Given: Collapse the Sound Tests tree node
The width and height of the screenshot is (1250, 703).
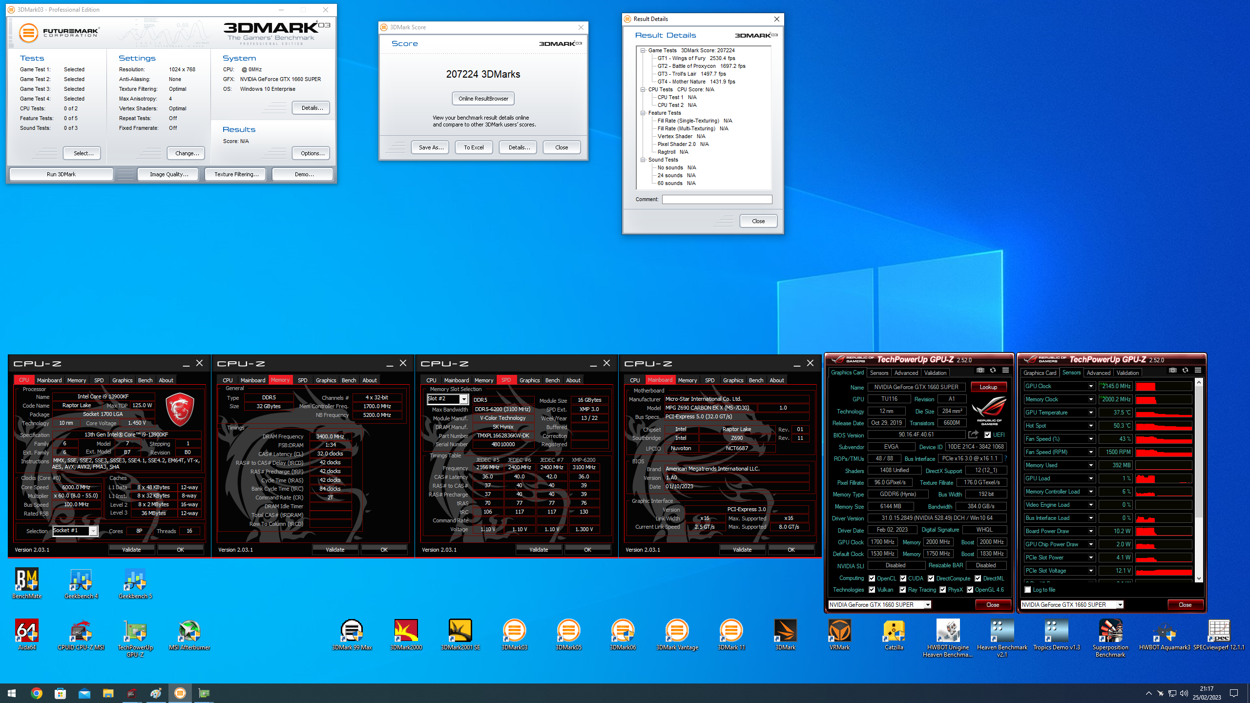Looking at the screenshot, I should tap(644, 160).
